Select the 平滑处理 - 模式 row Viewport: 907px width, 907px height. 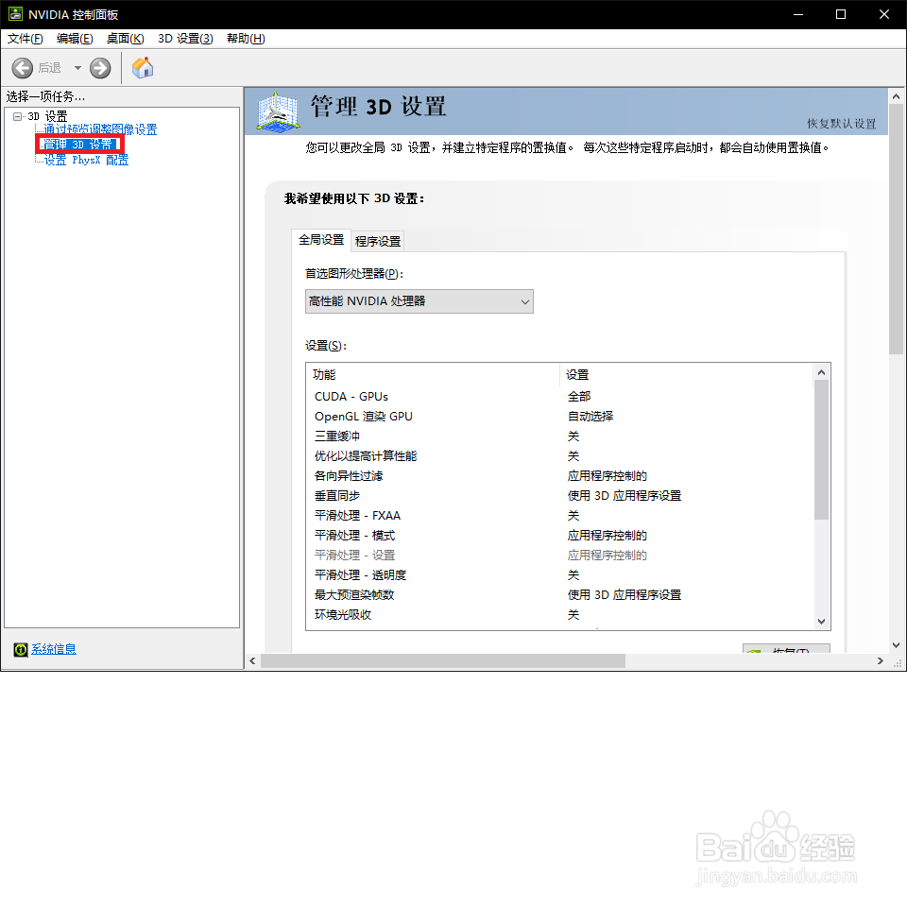pyautogui.click(x=560, y=535)
